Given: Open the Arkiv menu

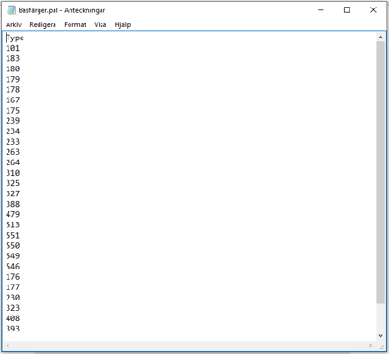Looking at the screenshot, I should pyautogui.click(x=13, y=24).
